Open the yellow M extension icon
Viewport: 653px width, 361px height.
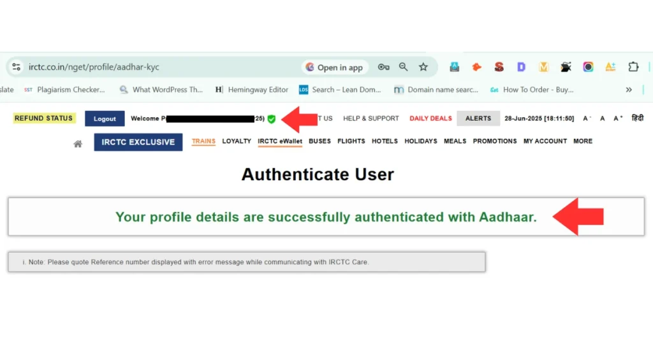coord(543,67)
